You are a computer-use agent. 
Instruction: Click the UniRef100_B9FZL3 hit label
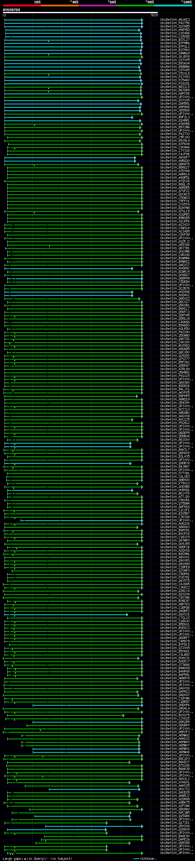tap(175, 117)
